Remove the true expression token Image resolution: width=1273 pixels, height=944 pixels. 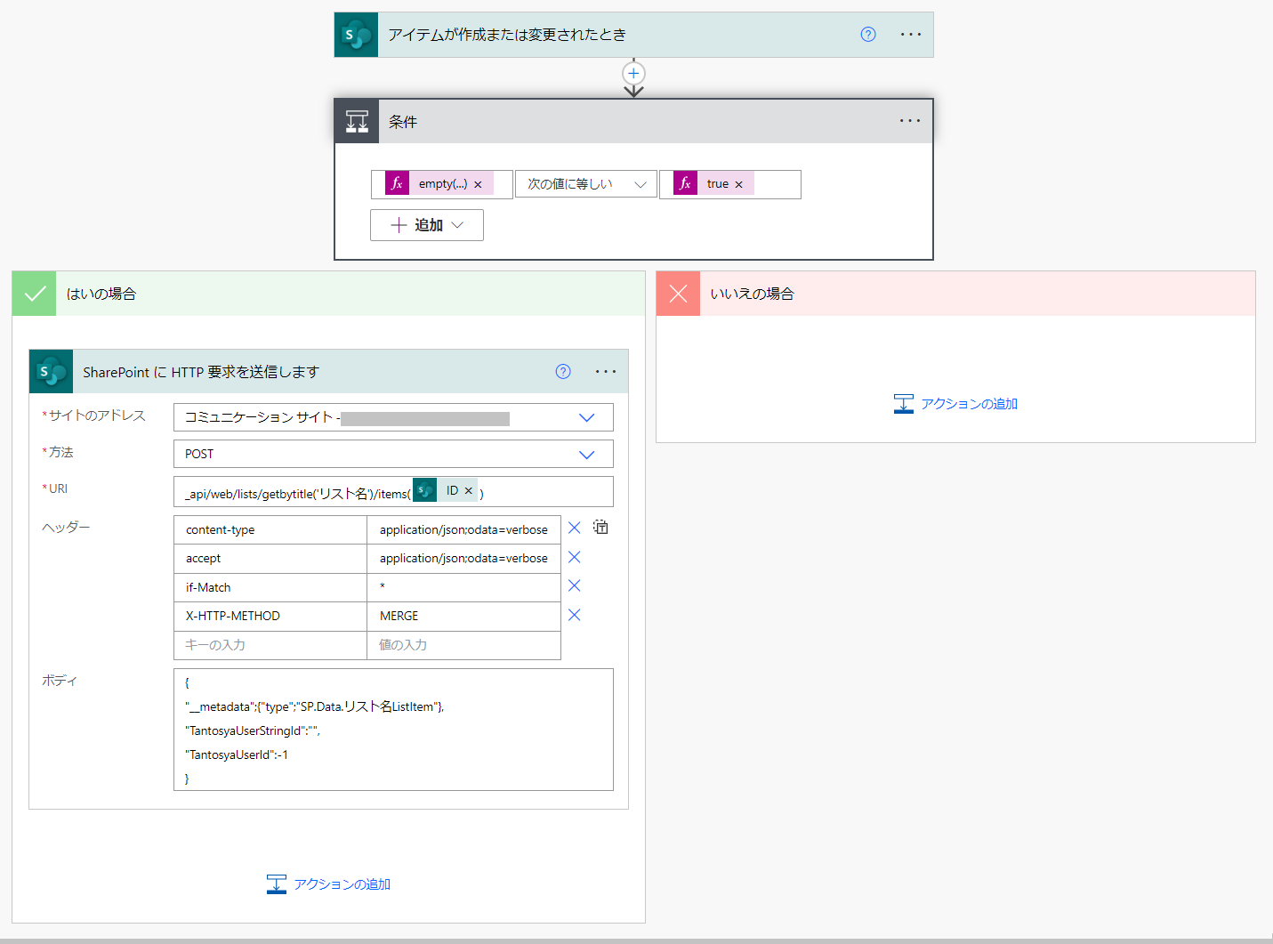coord(738,184)
